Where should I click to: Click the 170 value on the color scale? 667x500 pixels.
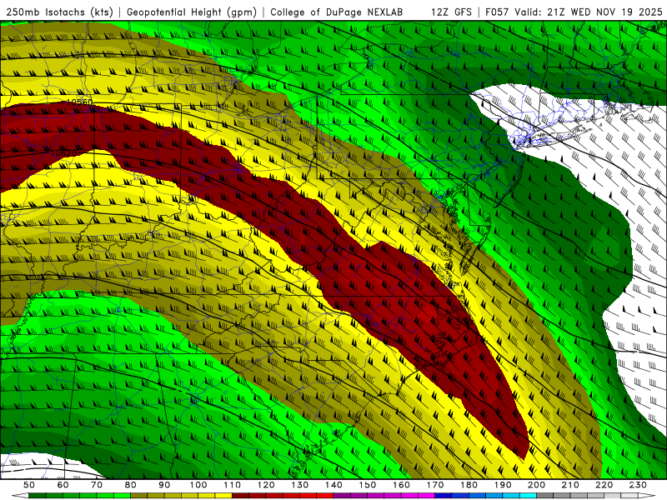tap(435, 485)
